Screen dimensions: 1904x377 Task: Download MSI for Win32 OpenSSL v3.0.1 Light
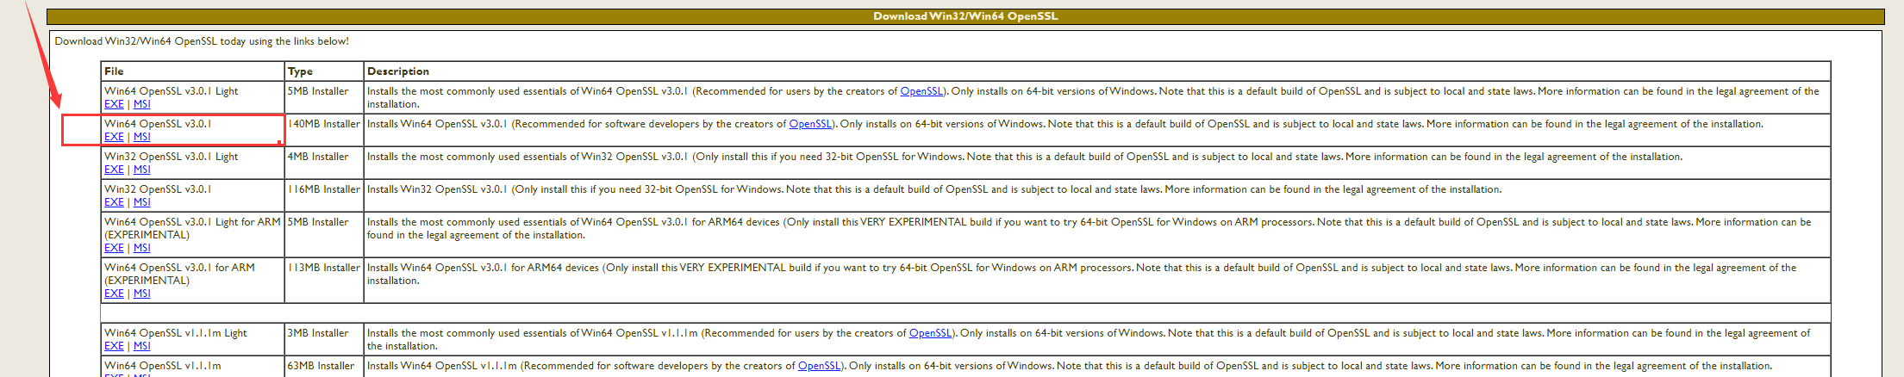(142, 170)
